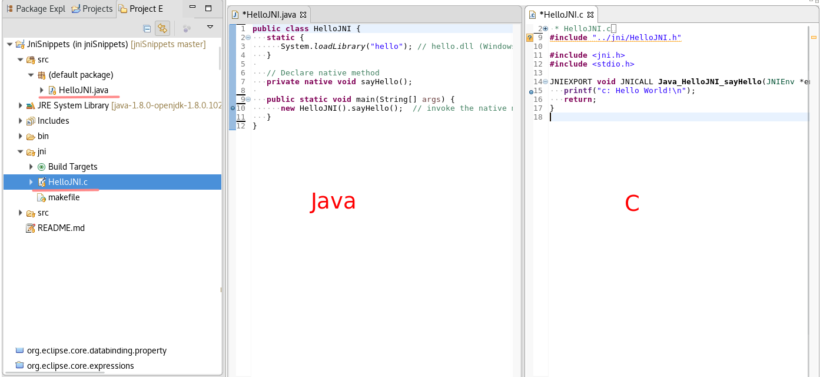Select HelloJNI.java in the project tree
Image resolution: width=820 pixels, height=377 pixels.
click(83, 90)
